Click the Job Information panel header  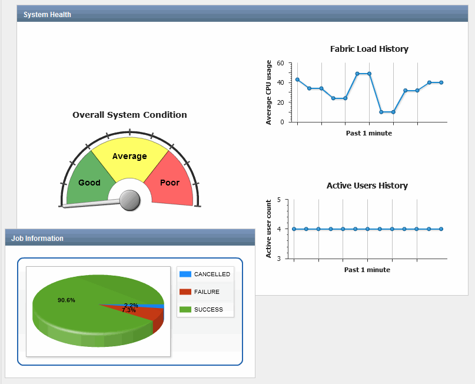(x=130, y=237)
